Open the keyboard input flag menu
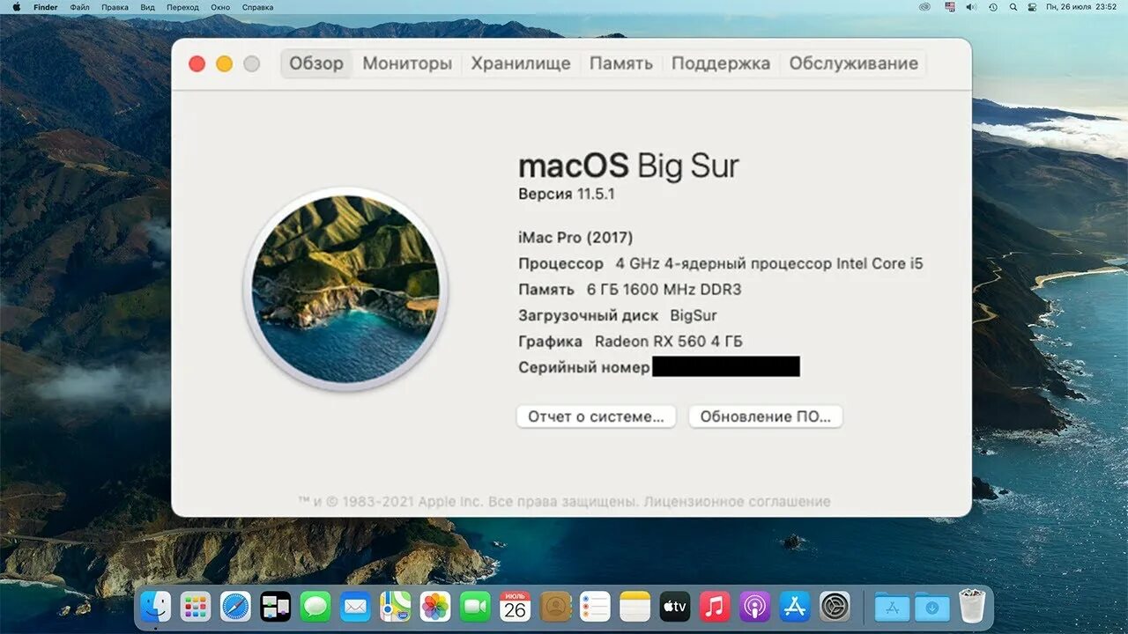This screenshot has width=1128, height=634. pos(950,7)
